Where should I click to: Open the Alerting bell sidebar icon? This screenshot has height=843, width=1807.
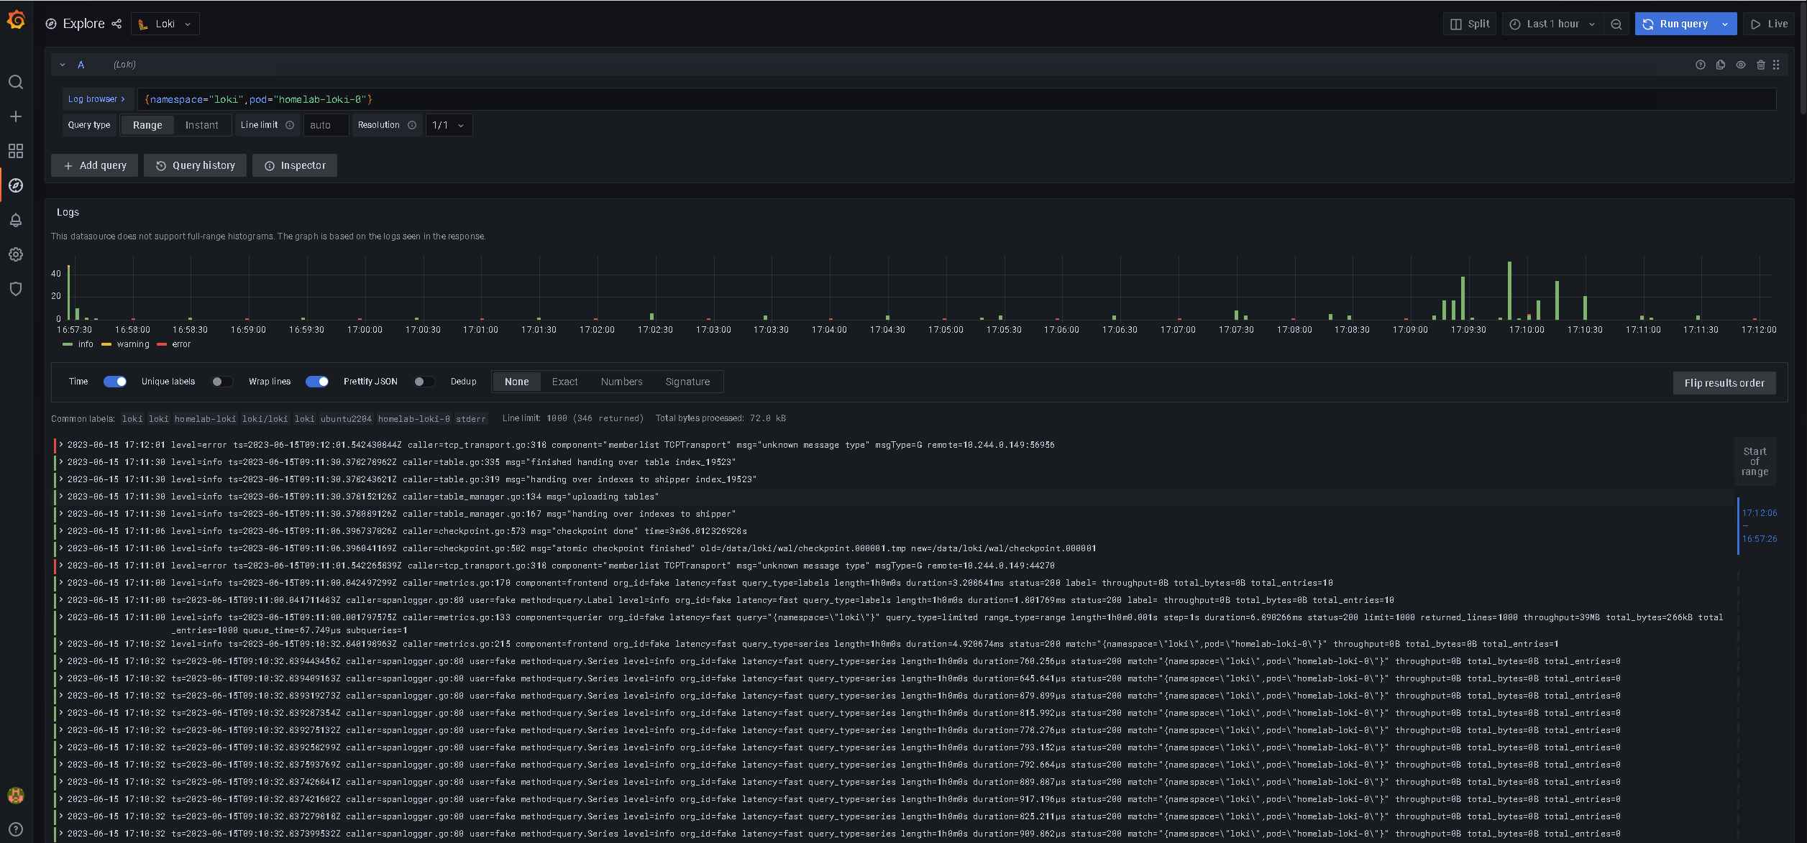pyautogui.click(x=16, y=220)
